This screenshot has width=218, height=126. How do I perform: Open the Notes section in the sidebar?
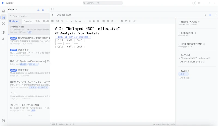pyautogui.click(x=4, y=17)
